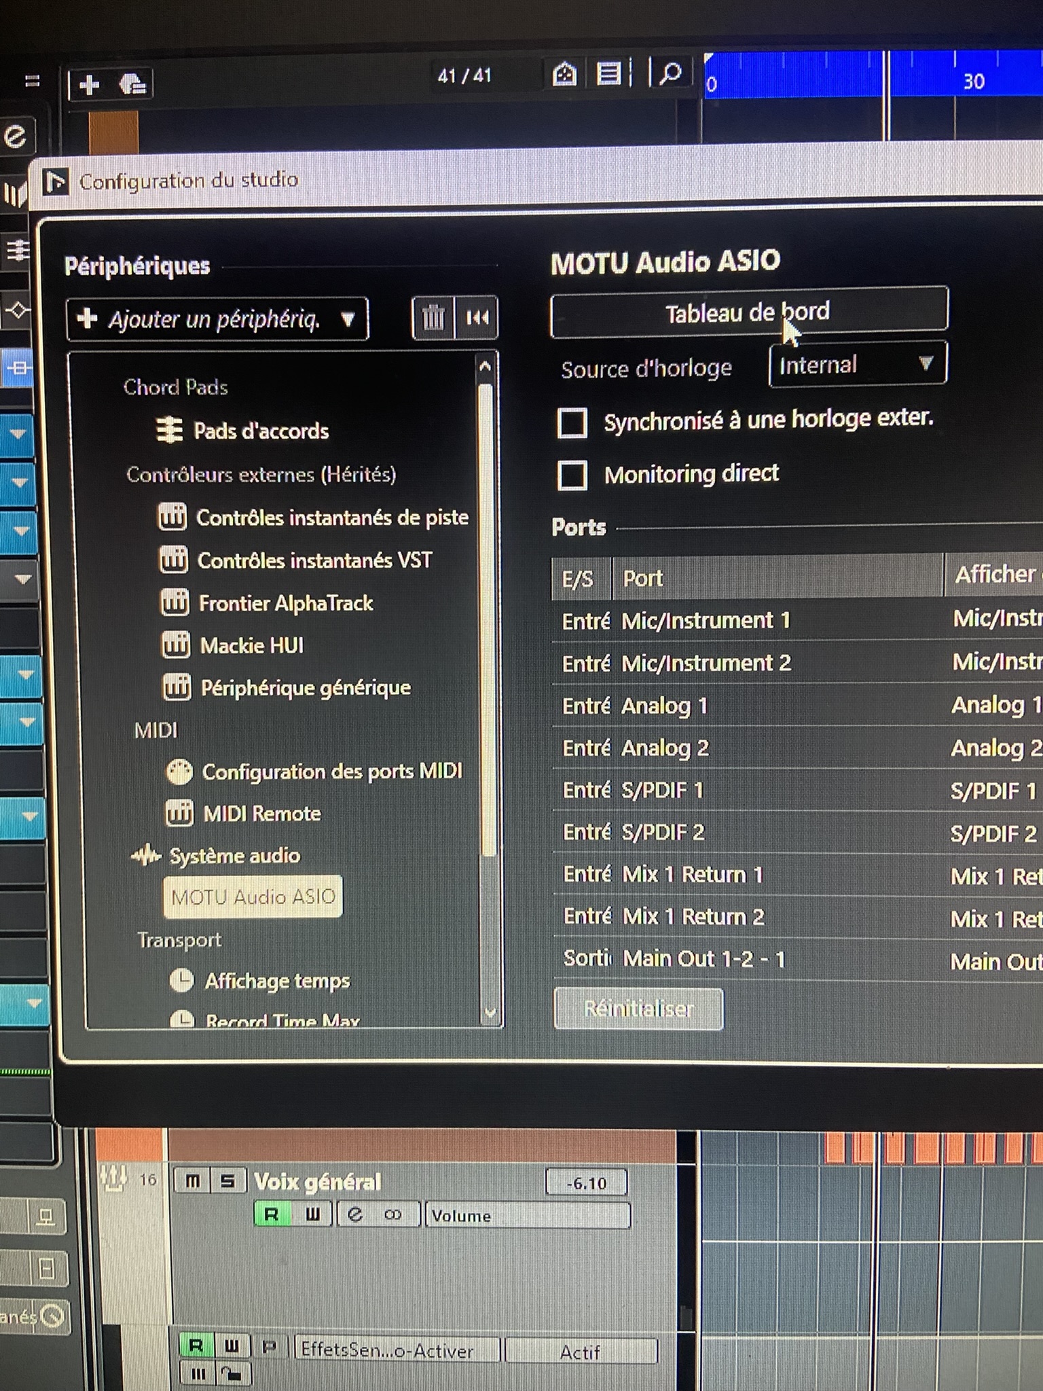1043x1391 pixels.
Task: Click the -6.10 volume value on Voix général
Action: point(586,1183)
